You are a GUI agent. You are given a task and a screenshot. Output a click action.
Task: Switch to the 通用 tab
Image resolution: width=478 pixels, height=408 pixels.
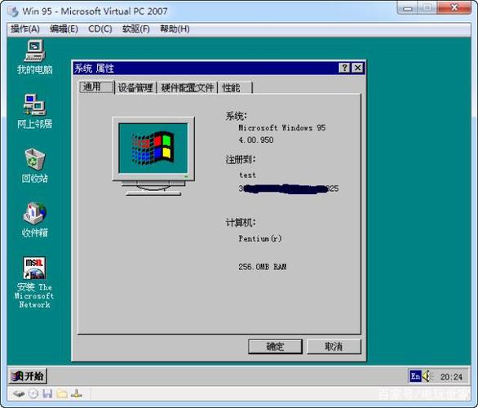(x=96, y=87)
